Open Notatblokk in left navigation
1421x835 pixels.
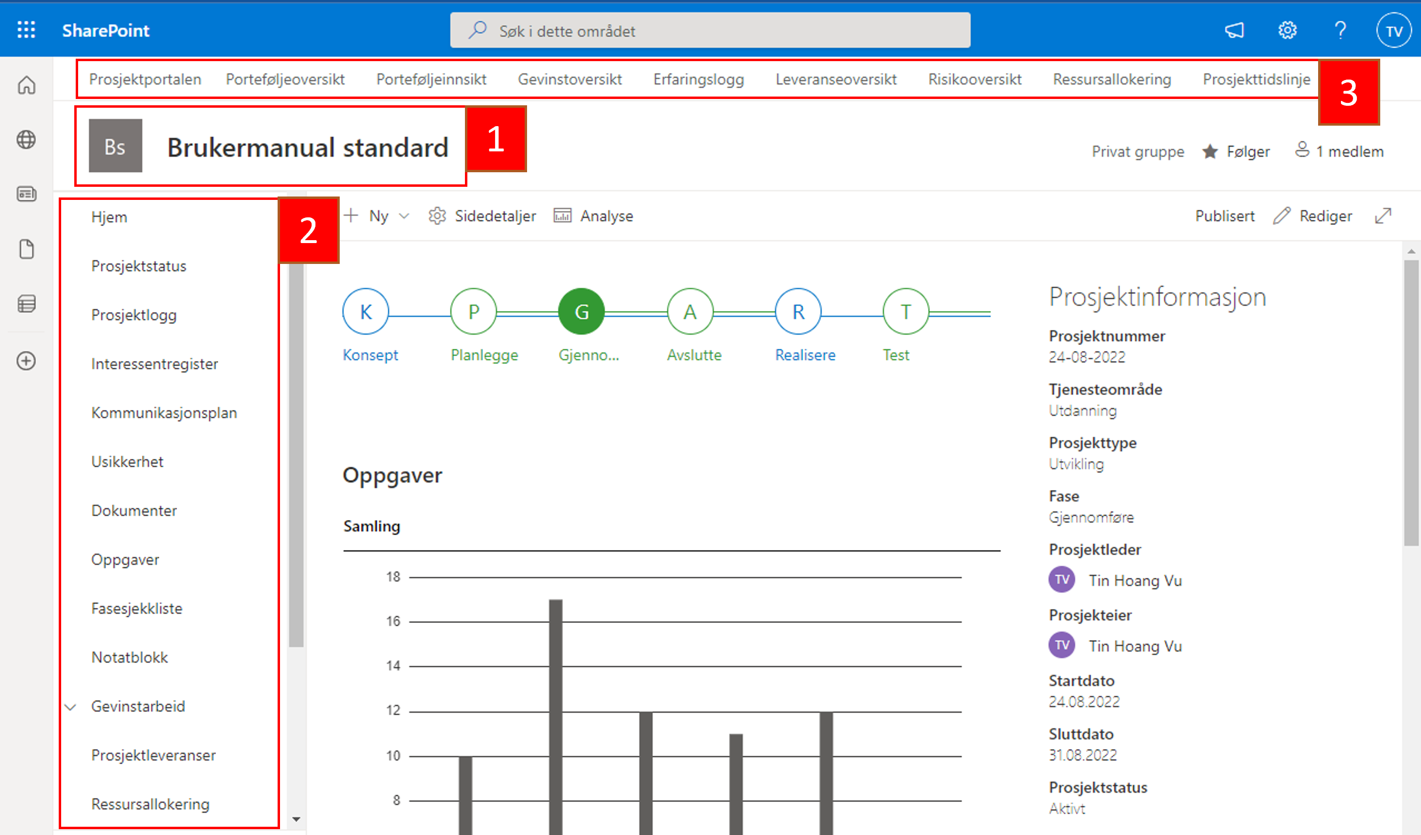click(130, 657)
